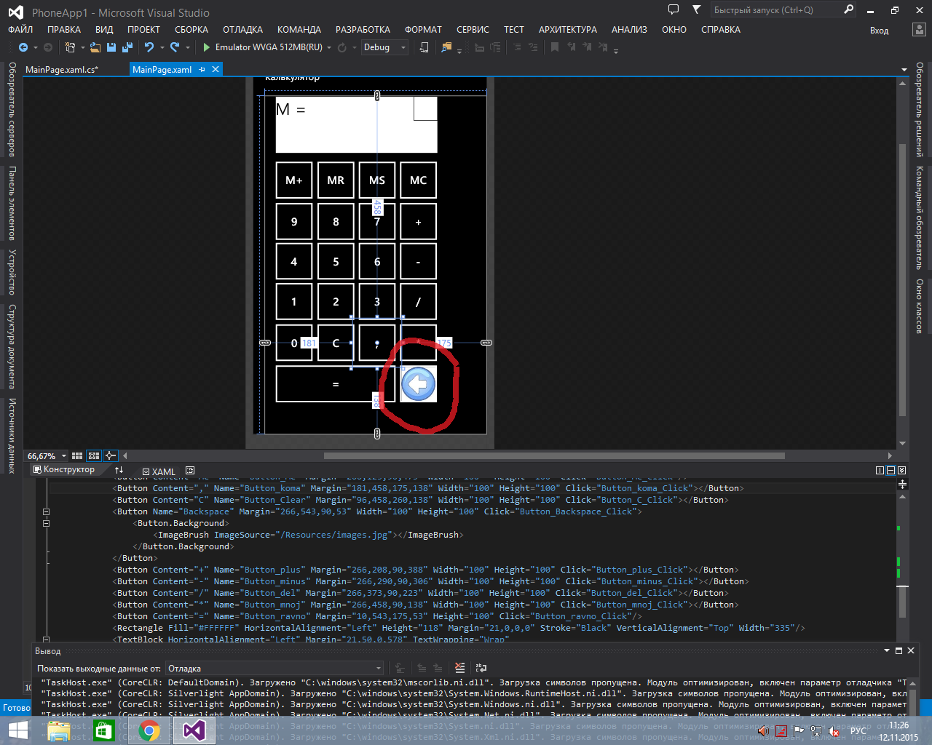The height and width of the screenshot is (745, 932).
Task: Open Панель элементов side tab
Action: (12, 203)
